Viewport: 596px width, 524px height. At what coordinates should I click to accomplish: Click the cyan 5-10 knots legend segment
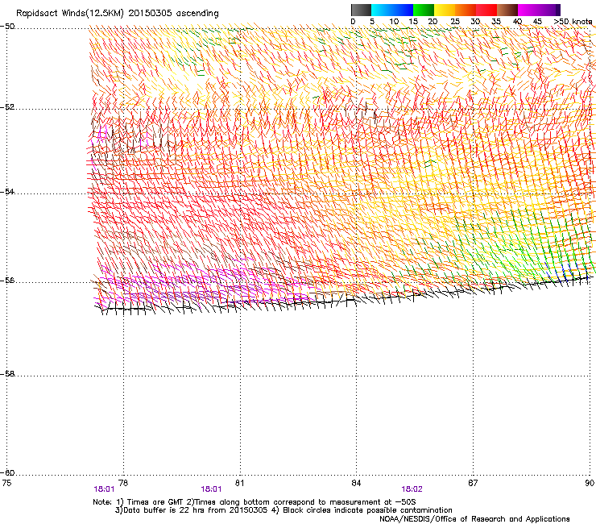[381, 10]
